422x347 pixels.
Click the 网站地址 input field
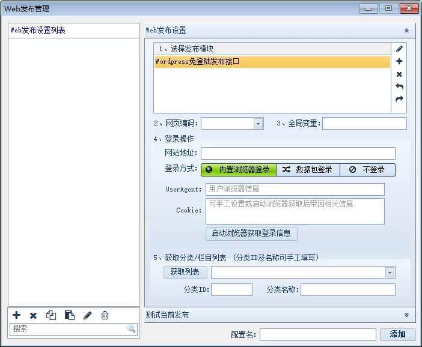[298, 153]
